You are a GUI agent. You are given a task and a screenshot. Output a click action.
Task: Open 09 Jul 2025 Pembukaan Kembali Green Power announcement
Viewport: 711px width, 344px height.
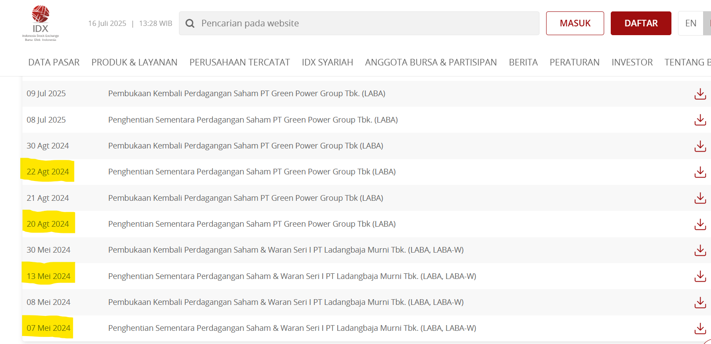pyautogui.click(x=247, y=94)
